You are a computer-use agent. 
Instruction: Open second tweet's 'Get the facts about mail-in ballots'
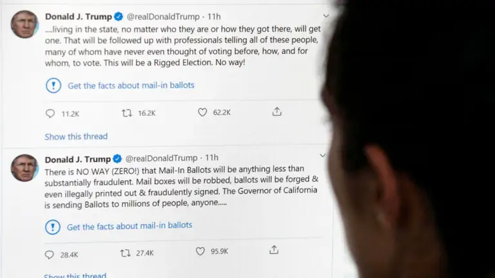[x=130, y=226]
